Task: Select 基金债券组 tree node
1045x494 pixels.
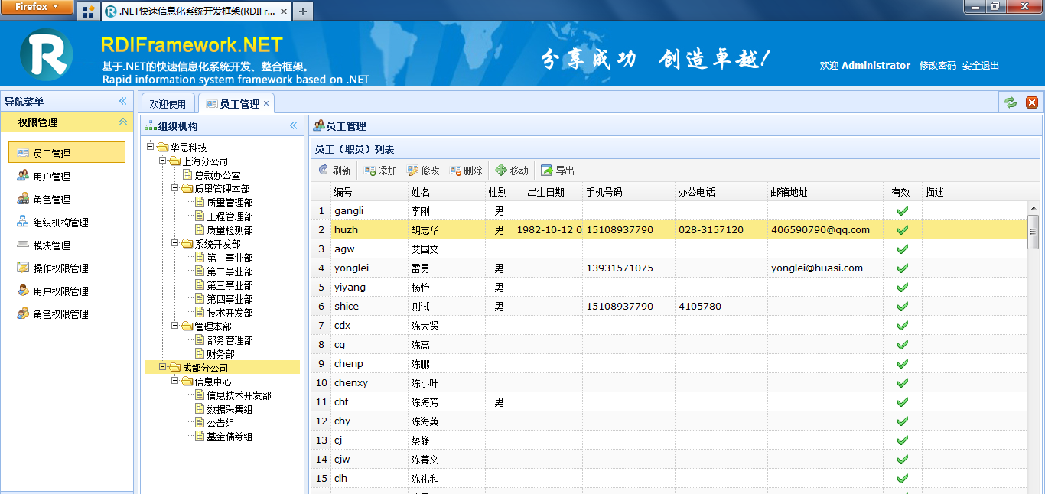Action: (x=230, y=437)
